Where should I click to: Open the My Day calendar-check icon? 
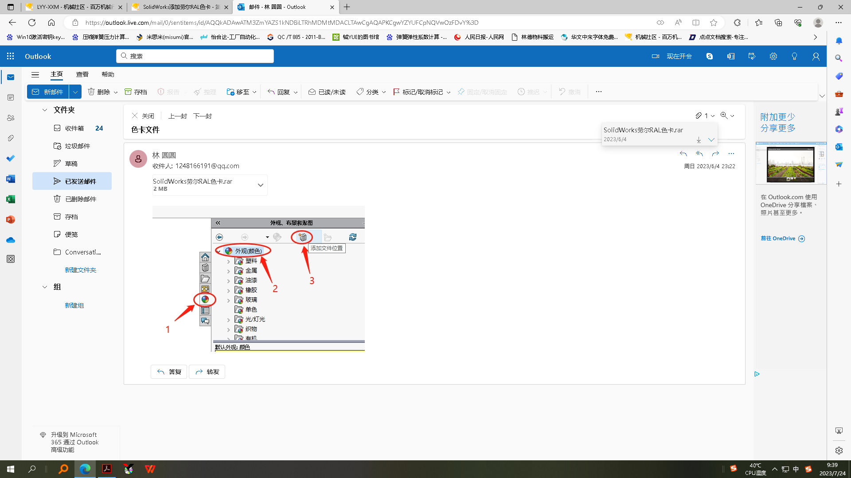[752, 56]
